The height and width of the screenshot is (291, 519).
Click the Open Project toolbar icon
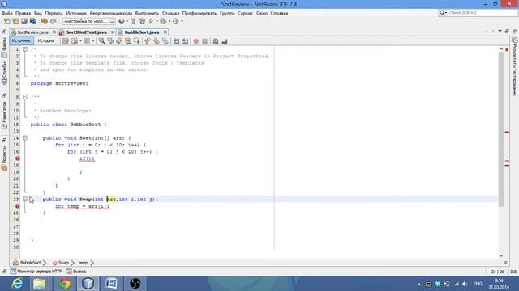tap(24, 22)
